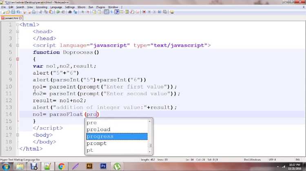This screenshot has width=306, height=171.
Task: Open the Windows Start button
Action: [x=6, y=167]
